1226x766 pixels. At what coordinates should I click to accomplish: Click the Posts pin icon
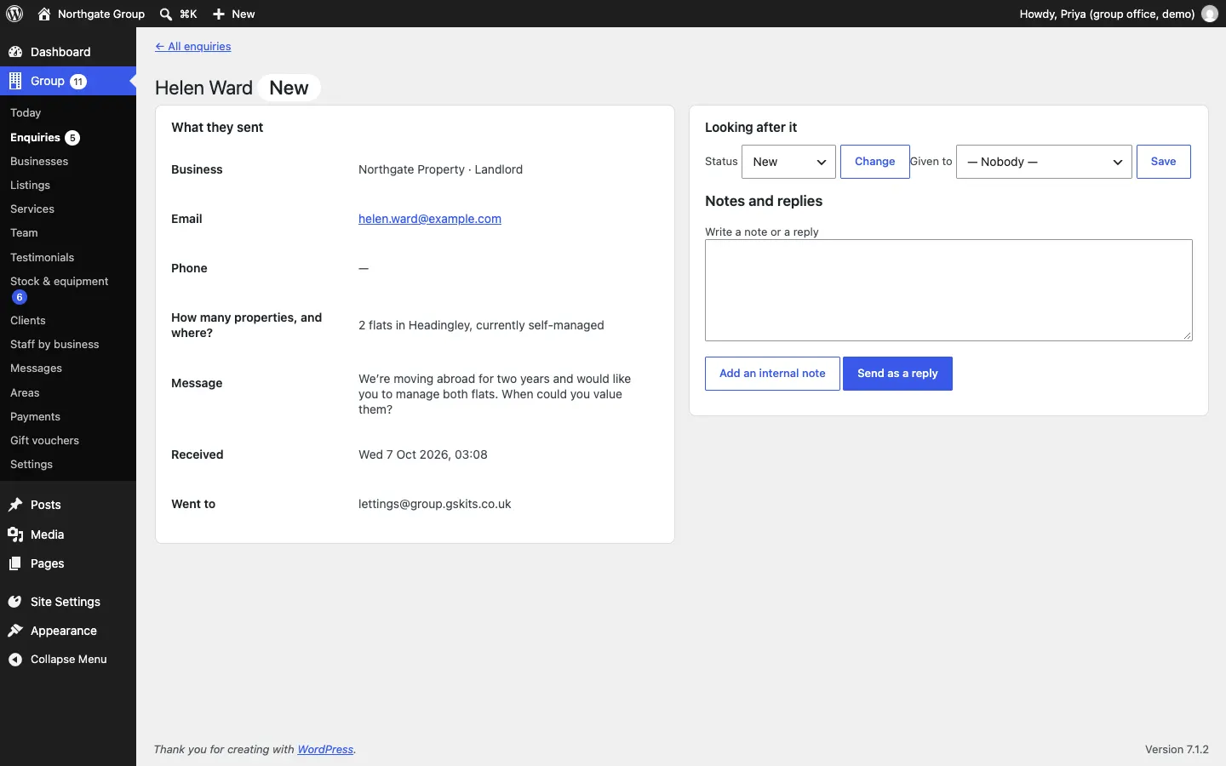15,505
